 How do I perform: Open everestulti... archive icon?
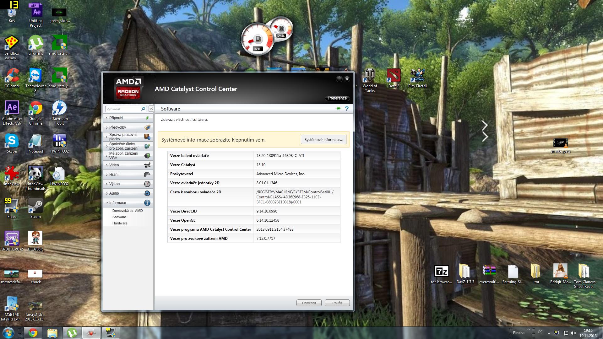(x=489, y=274)
